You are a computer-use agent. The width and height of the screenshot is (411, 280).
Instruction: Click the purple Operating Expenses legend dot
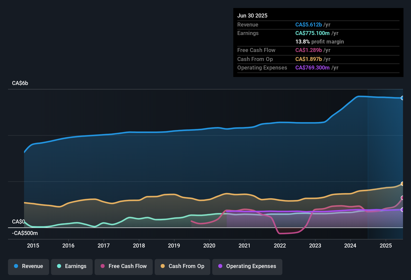(220, 266)
